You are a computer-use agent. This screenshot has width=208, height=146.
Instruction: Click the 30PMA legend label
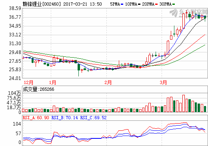(x=165, y=4)
